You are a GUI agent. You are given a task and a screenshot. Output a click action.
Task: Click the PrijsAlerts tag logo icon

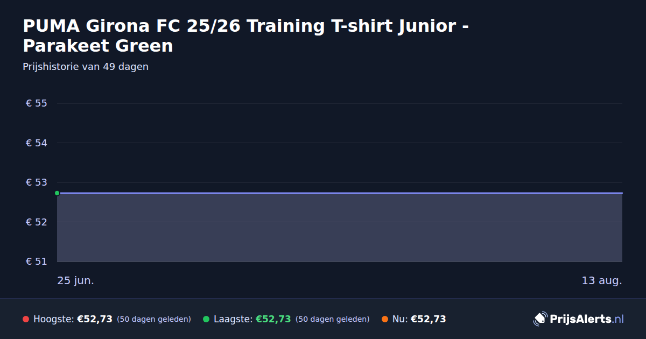[x=540, y=319]
